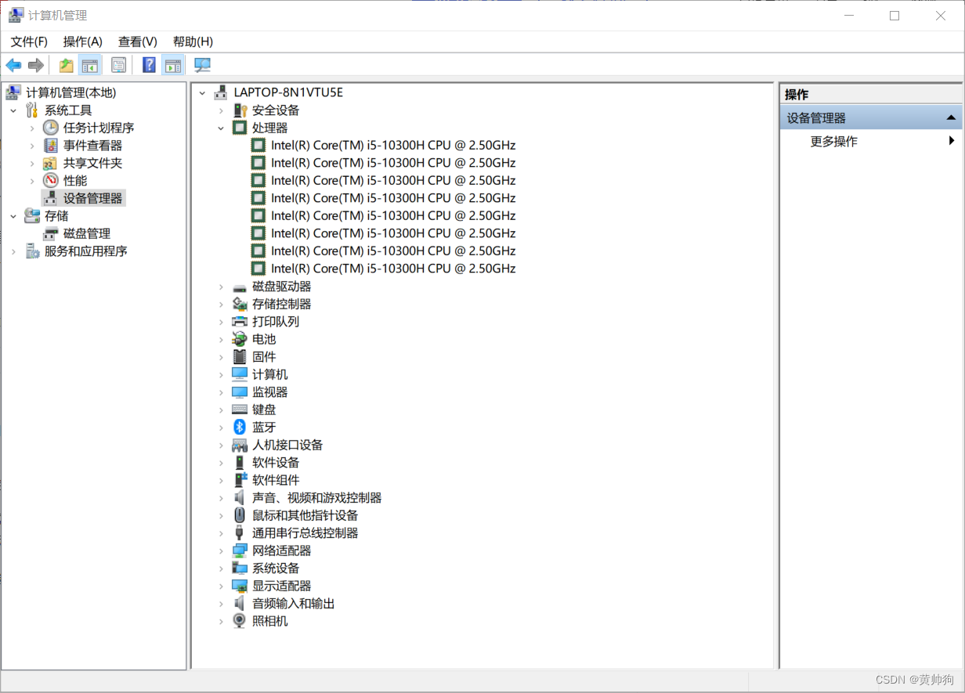965x693 pixels.
Task: Select 计算机管理(本地) root node
Action: 70,92
